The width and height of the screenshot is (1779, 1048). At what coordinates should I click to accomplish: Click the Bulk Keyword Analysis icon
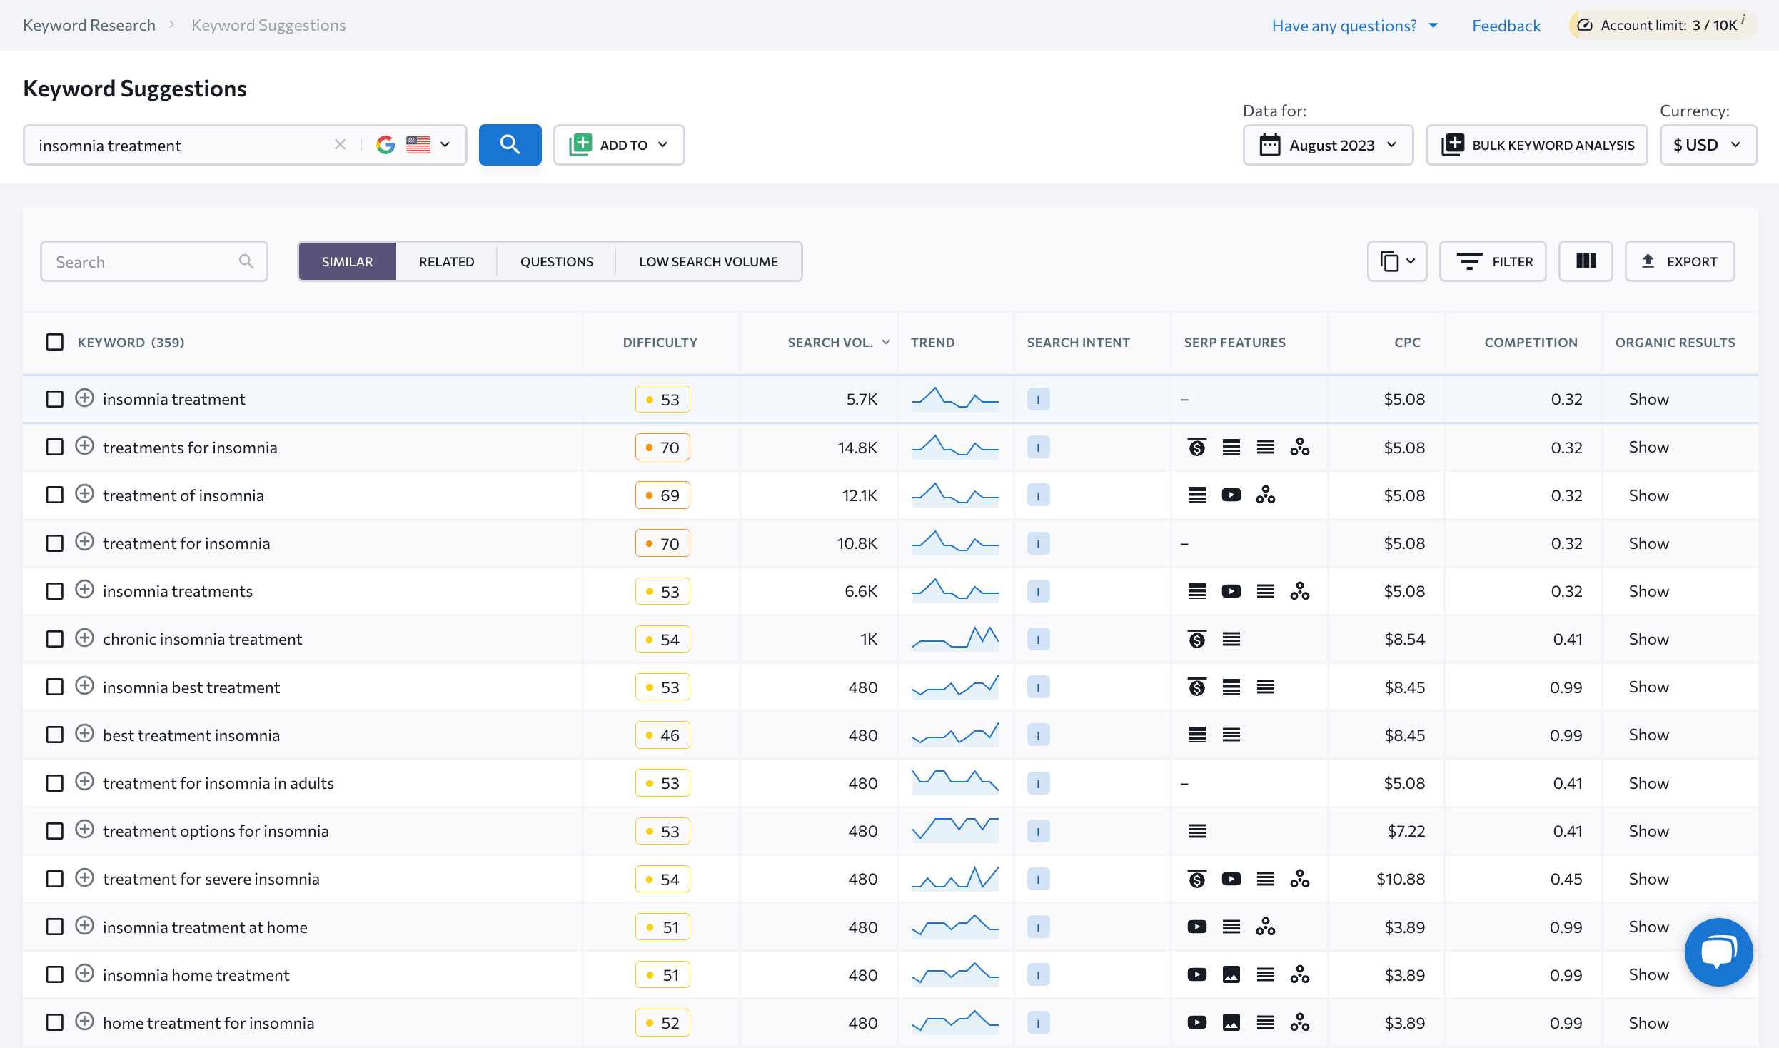pos(1452,145)
